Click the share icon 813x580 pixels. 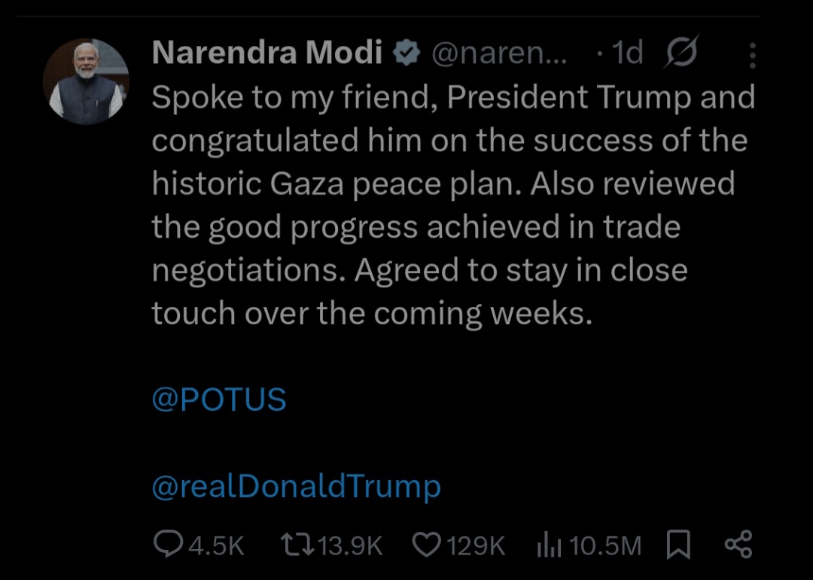(738, 545)
